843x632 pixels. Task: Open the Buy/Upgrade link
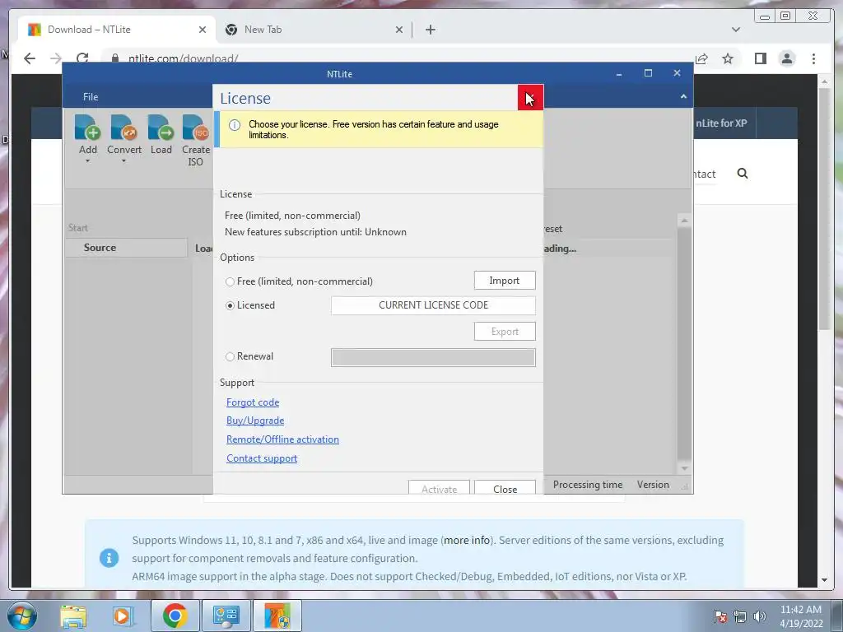255,421
